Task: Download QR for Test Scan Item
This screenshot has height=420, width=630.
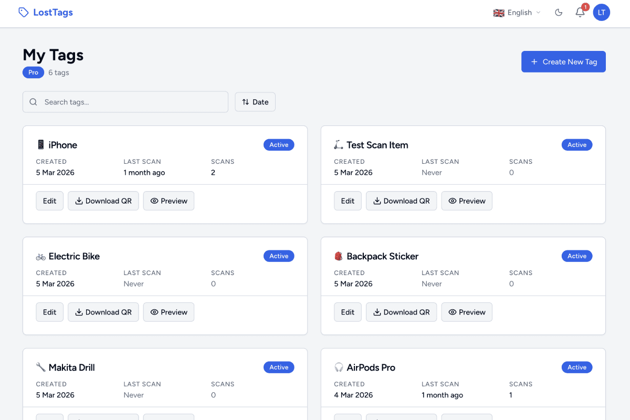Action: click(402, 201)
